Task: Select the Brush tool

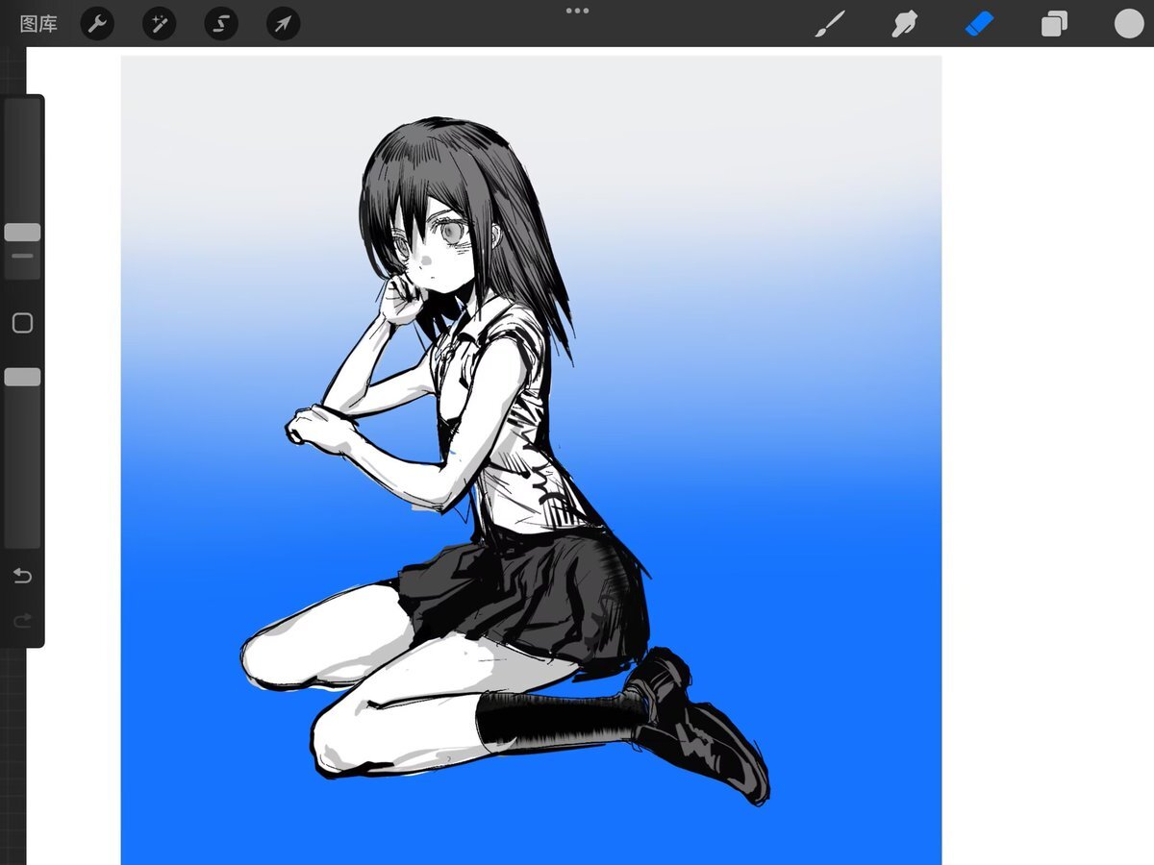Action: pos(829,24)
